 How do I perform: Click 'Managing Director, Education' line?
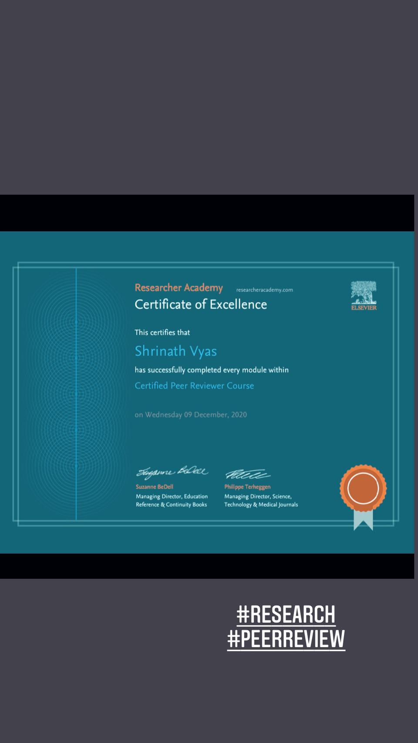[172, 496]
